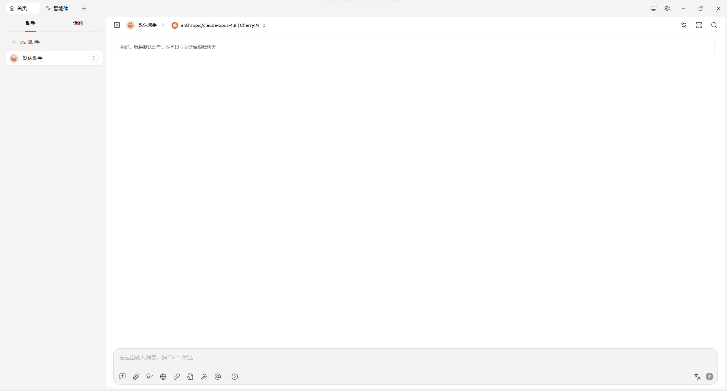This screenshot has height=391, width=727.
Task: Select 默认助手 in the assistant list
Action: point(54,58)
